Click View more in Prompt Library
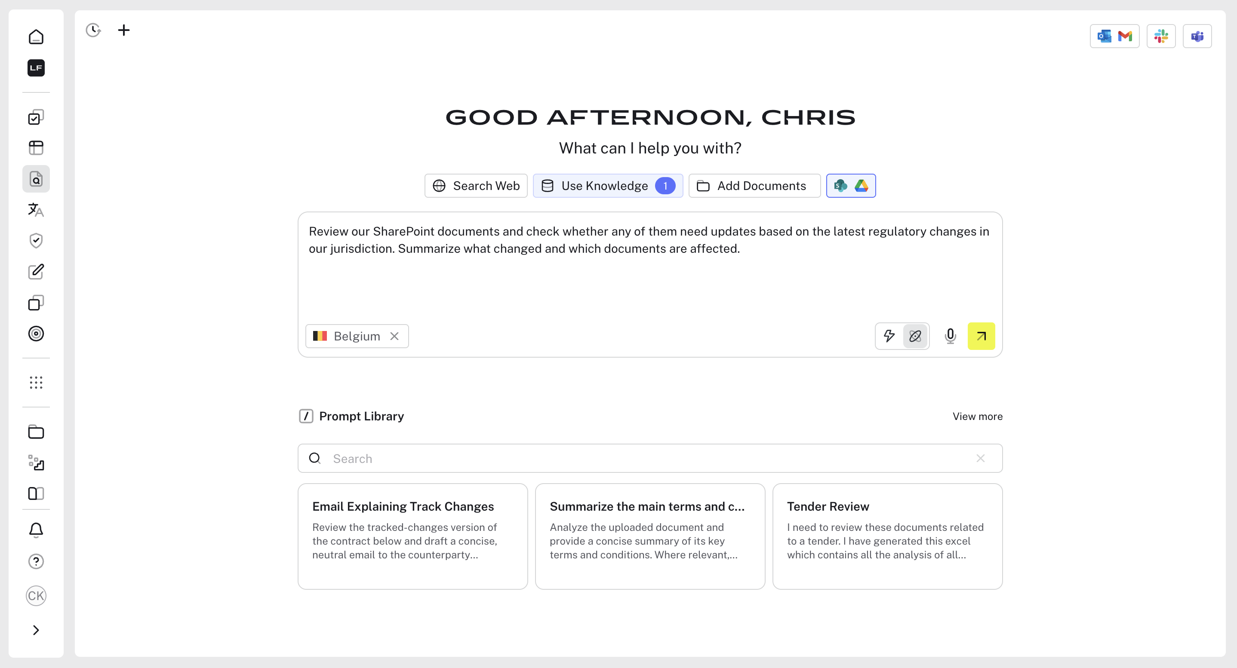 pyautogui.click(x=977, y=417)
